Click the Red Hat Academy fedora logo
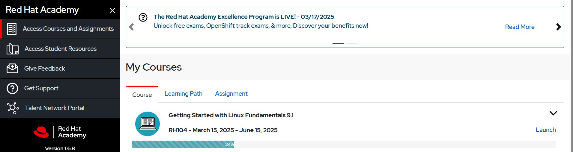Image resolution: width=573 pixels, height=152 pixels. tap(41, 132)
